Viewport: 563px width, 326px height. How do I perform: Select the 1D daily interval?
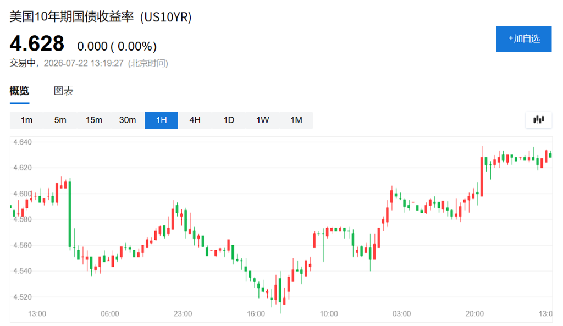point(229,120)
